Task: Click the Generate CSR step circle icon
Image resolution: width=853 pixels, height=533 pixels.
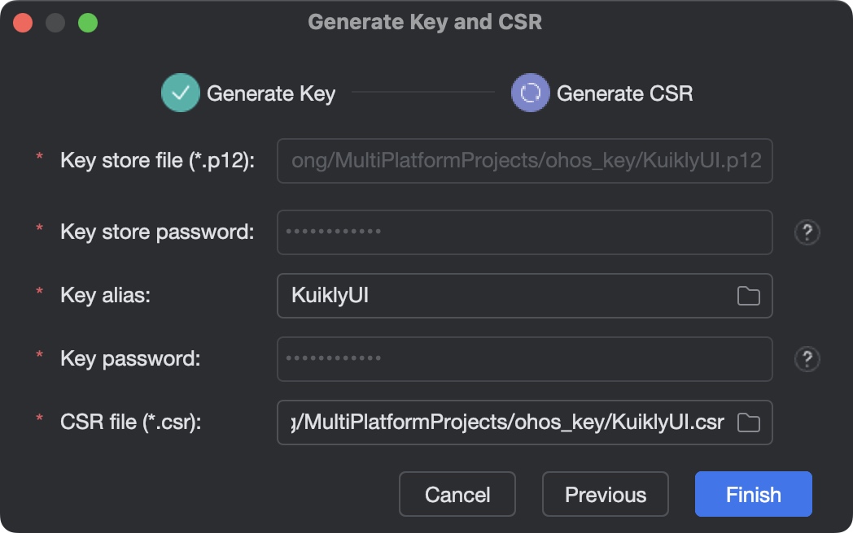Action: pyautogui.click(x=531, y=93)
